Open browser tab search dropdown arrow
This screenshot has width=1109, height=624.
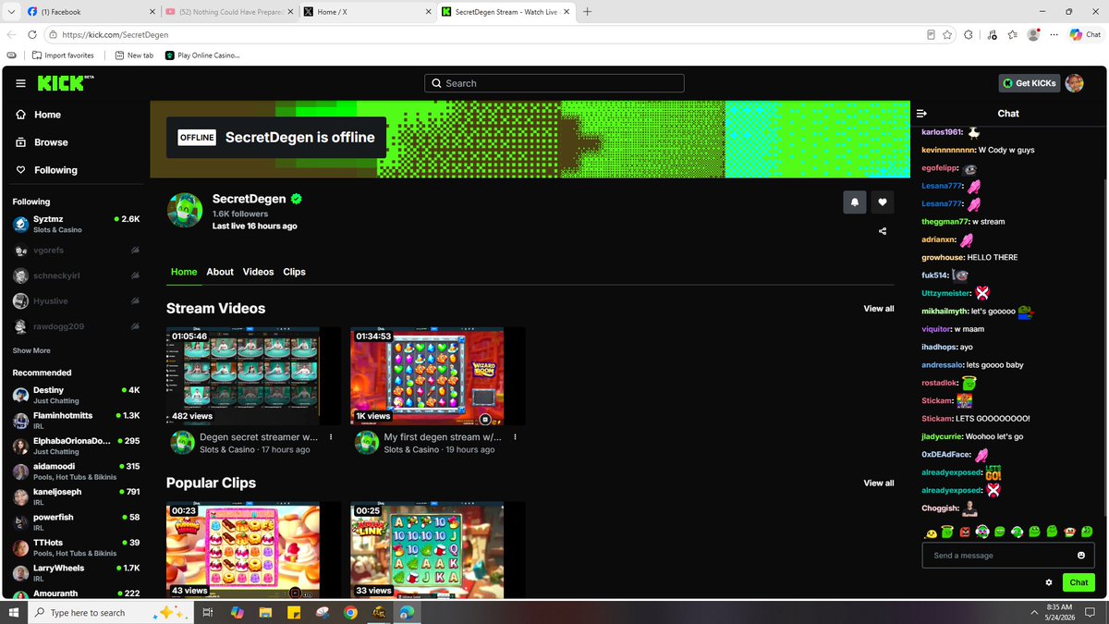pyautogui.click(x=10, y=12)
